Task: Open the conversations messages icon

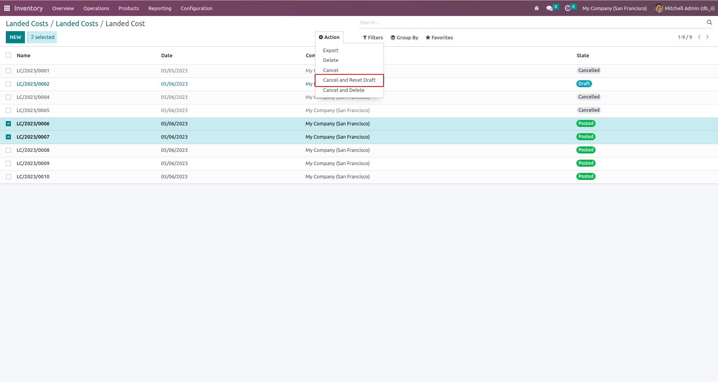Action: point(550,8)
